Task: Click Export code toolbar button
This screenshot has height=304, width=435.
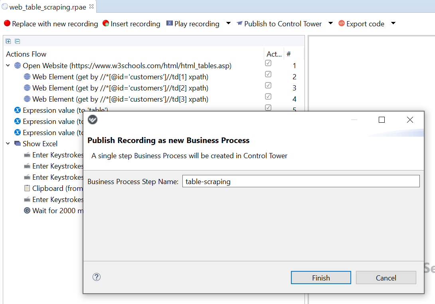Action: (x=361, y=24)
